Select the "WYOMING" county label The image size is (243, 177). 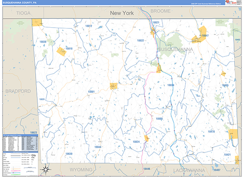[x=81, y=170]
